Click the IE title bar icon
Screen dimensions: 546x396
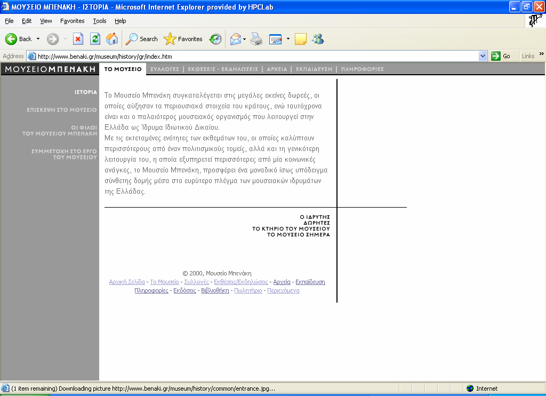tap(5, 6)
